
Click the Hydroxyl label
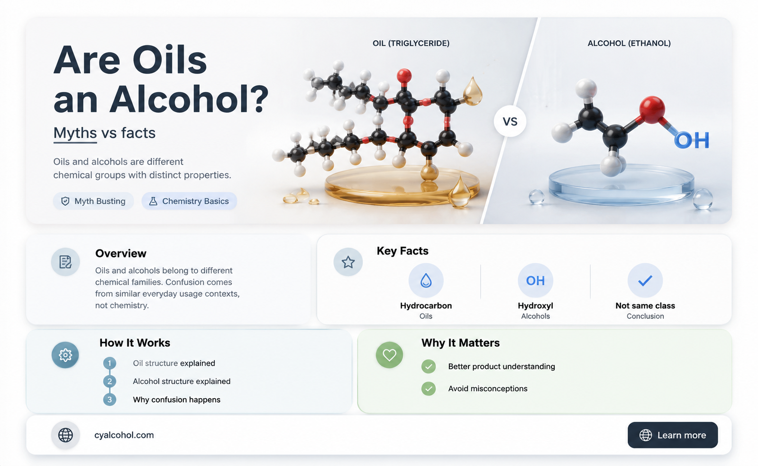[535, 306]
